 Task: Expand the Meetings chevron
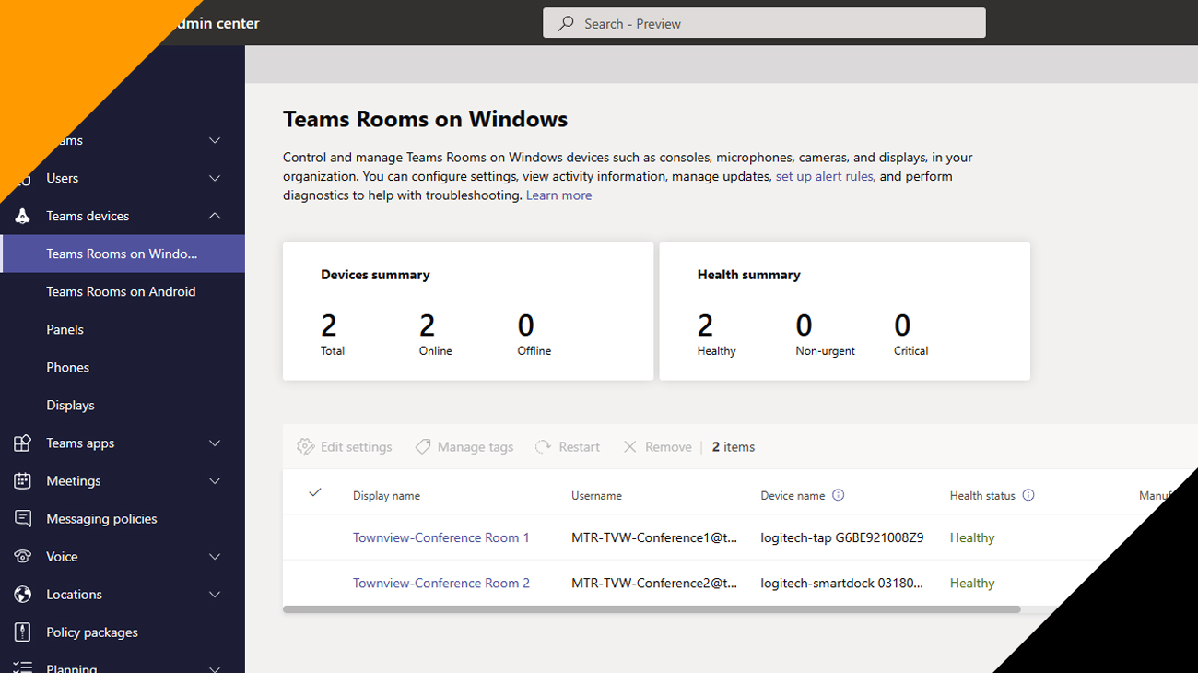[215, 481]
